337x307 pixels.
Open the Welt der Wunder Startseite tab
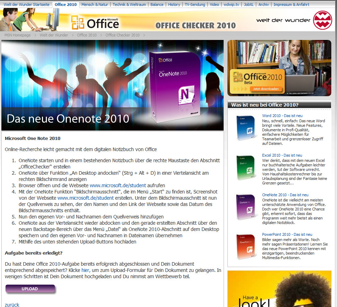26,5
